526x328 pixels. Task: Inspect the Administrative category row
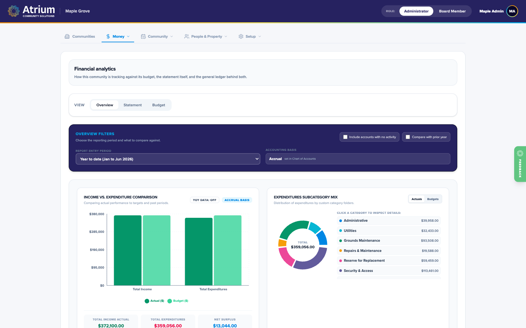click(389, 221)
